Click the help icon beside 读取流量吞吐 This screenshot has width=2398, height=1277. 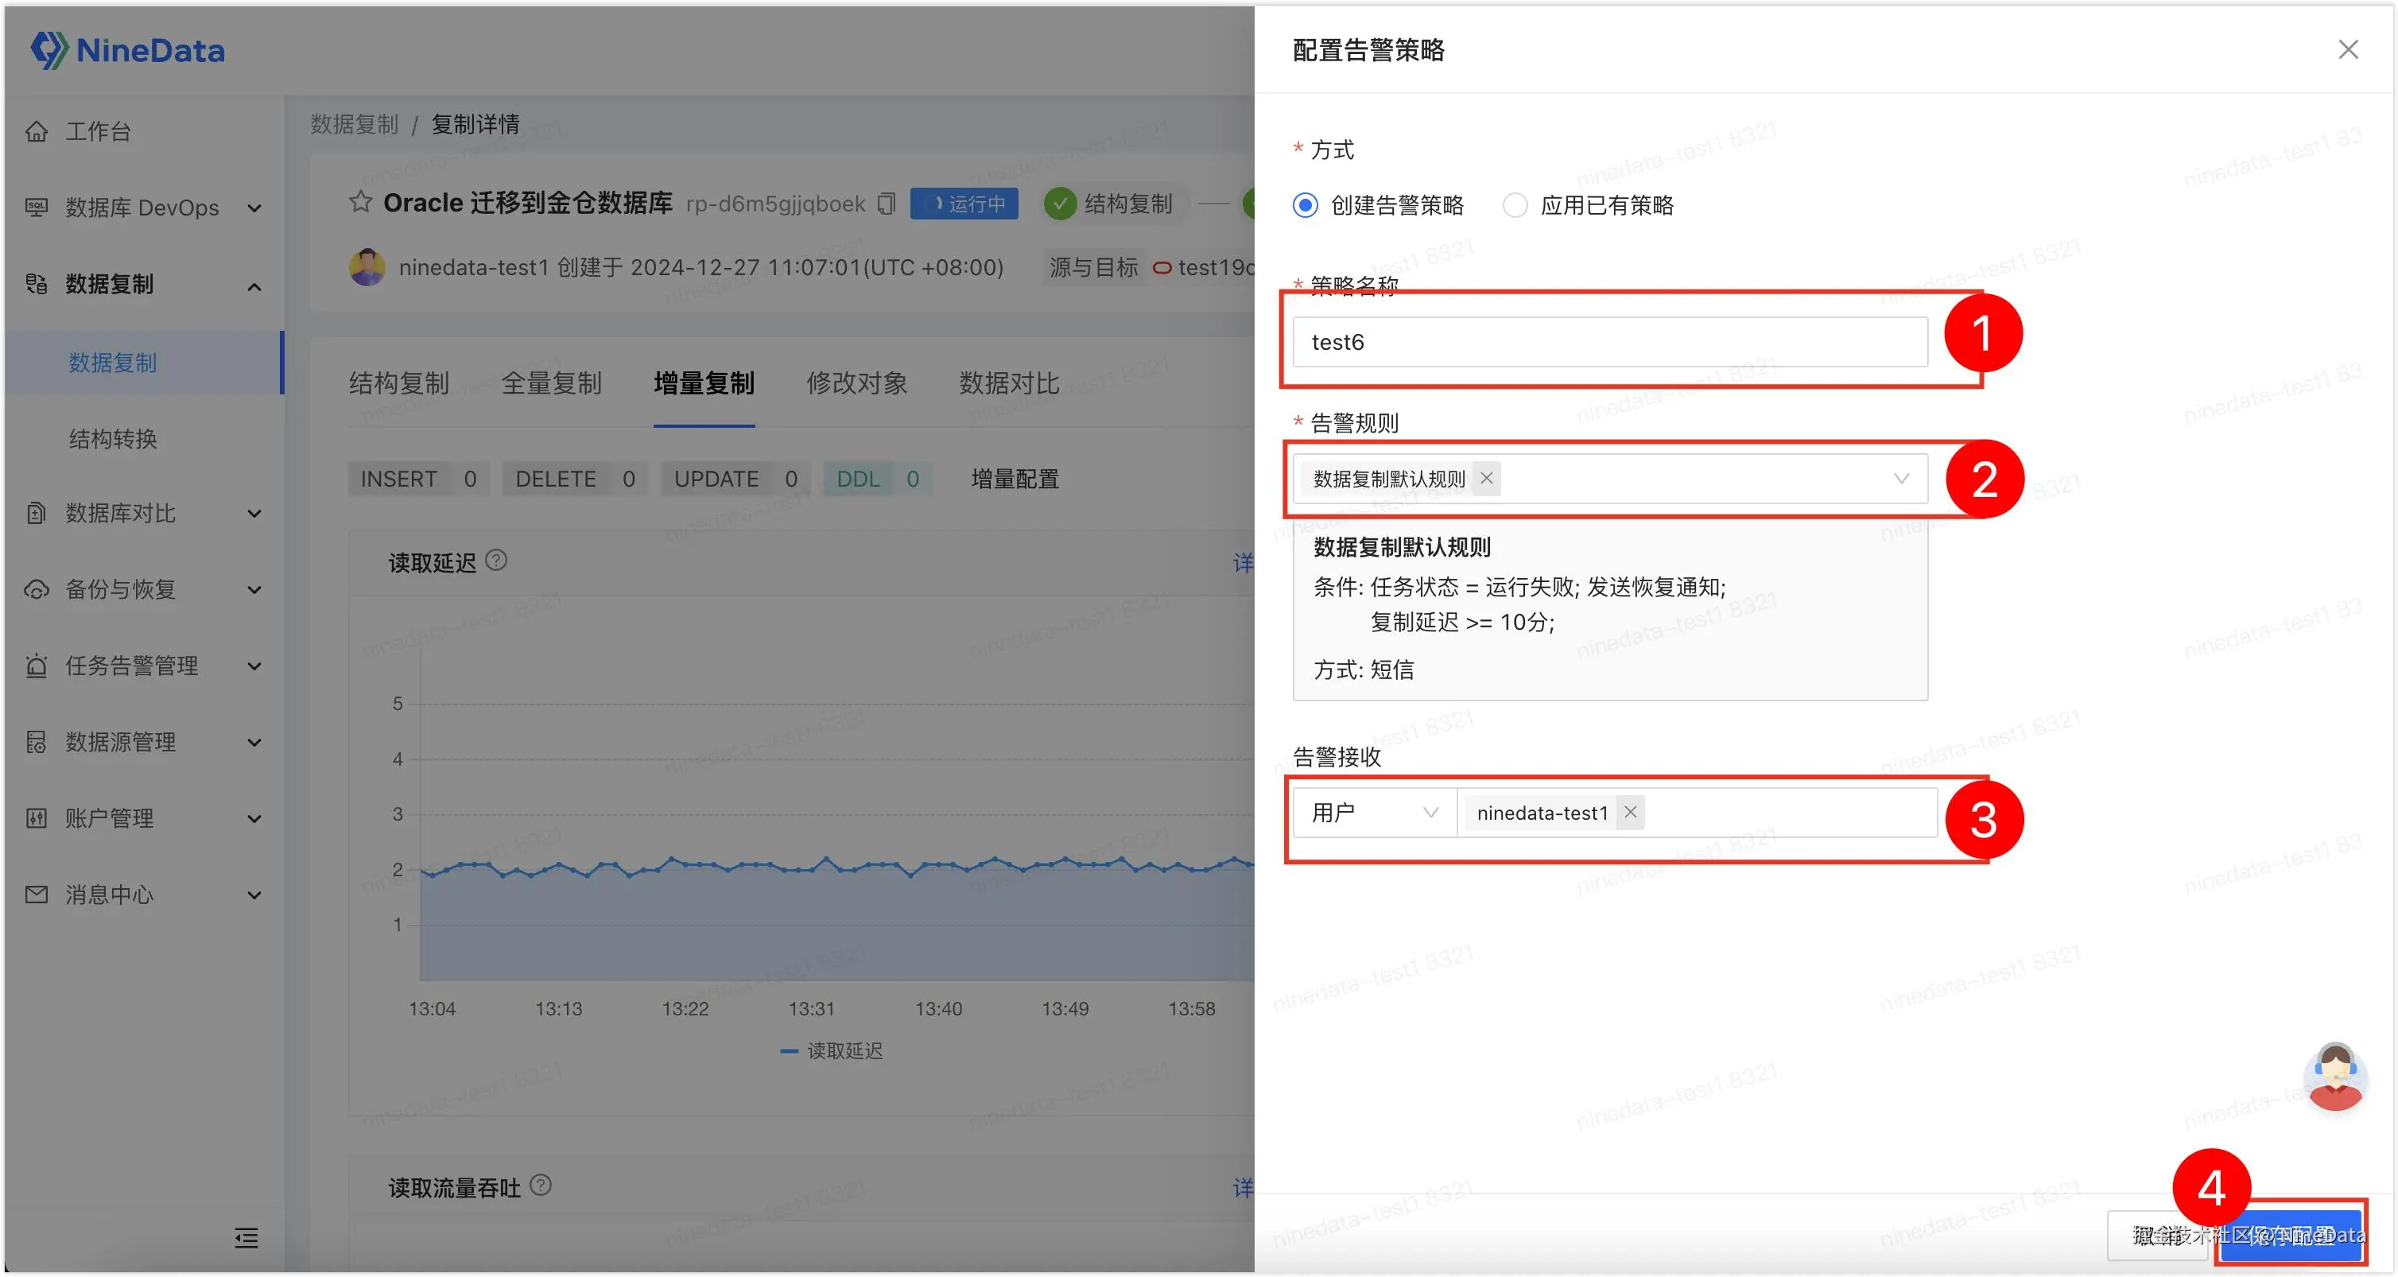pyautogui.click(x=541, y=1185)
